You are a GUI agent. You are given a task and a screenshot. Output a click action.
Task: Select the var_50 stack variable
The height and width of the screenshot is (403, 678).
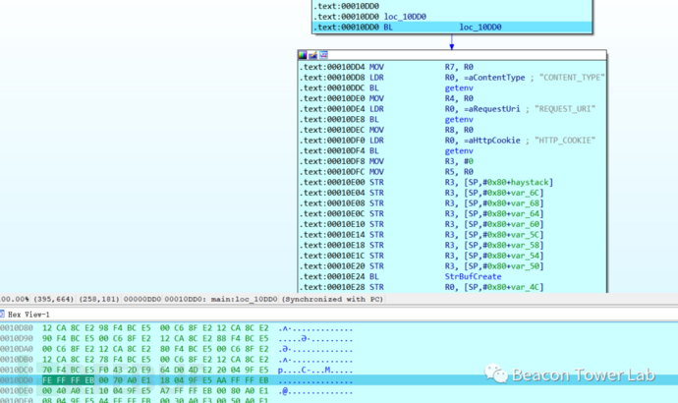525,266
